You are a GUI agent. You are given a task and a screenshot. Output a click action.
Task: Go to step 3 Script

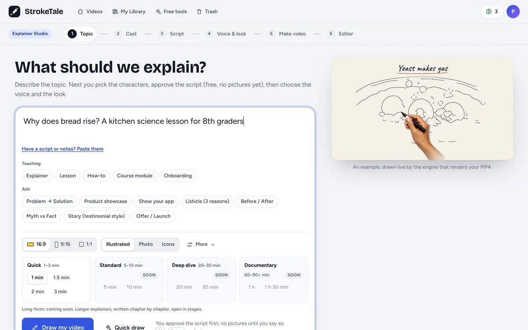point(171,33)
